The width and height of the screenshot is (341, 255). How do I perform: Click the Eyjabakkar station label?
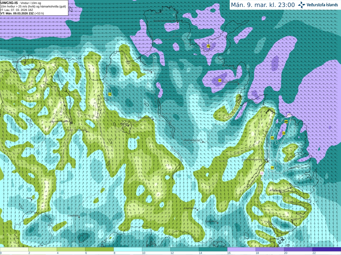tap(211, 221)
